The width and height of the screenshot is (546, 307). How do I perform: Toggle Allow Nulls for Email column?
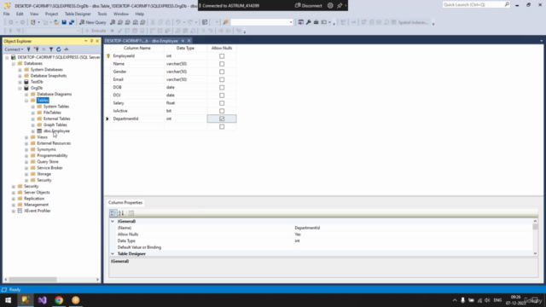click(222, 79)
